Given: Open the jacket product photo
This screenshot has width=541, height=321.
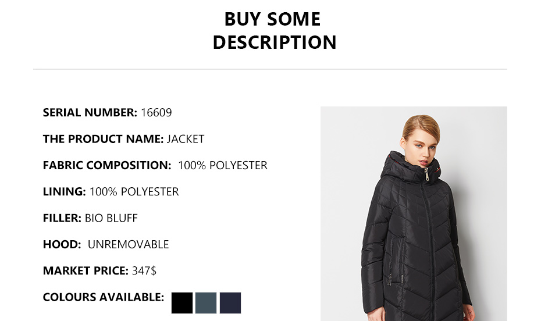Looking at the screenshot, I should [x=414, y=213].
